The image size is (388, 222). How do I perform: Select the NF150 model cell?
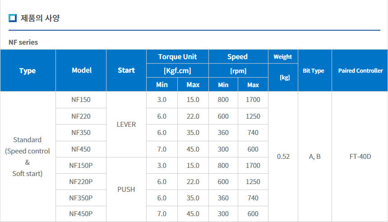81,100
